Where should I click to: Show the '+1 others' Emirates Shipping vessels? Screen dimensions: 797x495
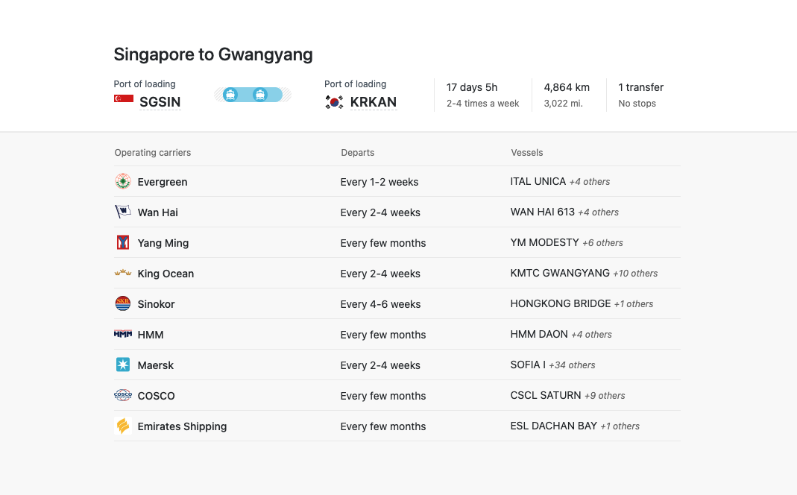[620, 426]
